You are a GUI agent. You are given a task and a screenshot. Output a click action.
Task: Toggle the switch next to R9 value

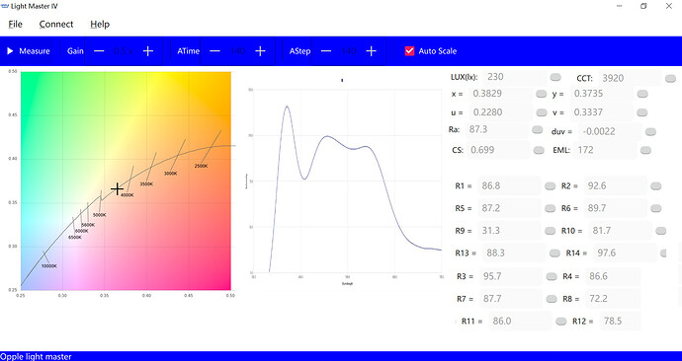pos(551,231)
